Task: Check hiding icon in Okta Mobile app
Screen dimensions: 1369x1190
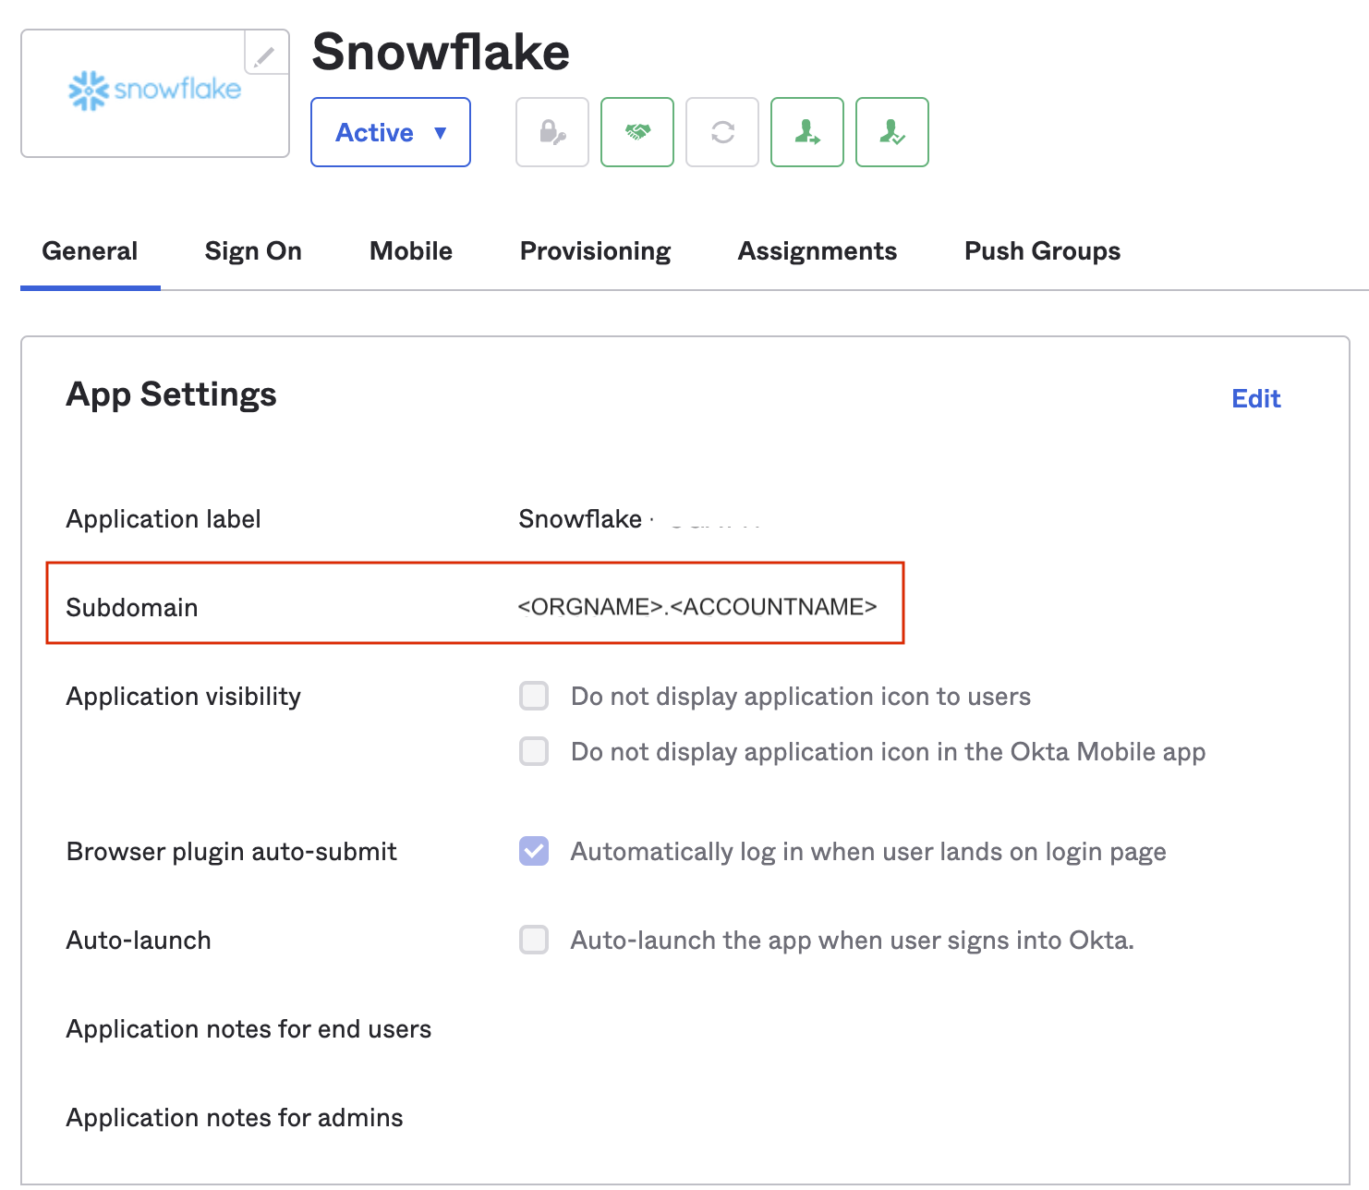Action: point(533,751)
